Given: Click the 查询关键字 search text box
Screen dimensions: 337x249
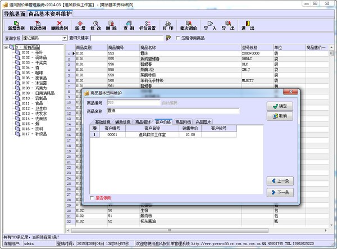Looking at the screenshot, I should click(x=127, y=38).
